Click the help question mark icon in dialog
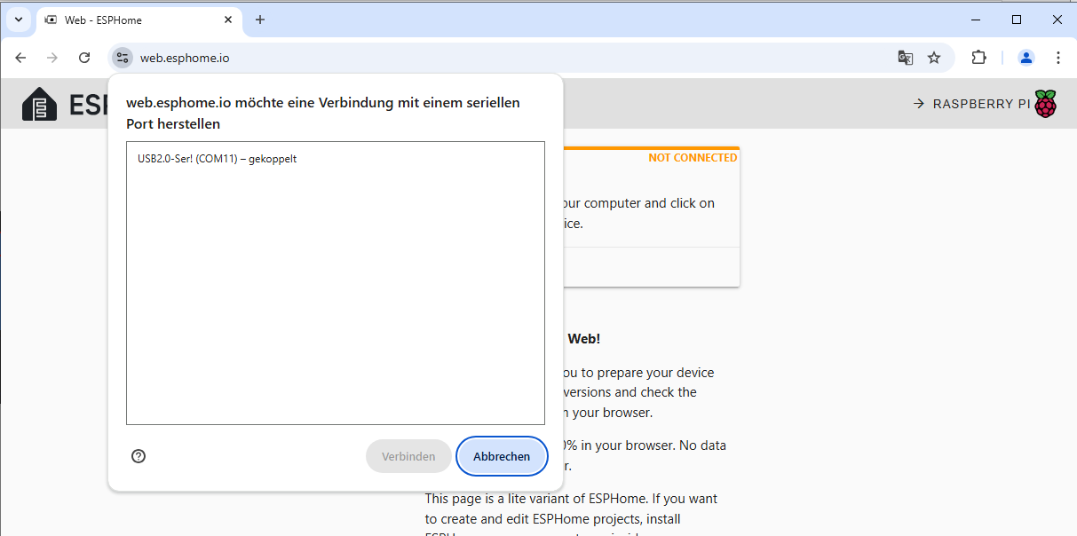Image resolution: width=1077 pixels, height=536 pixels. 139,456
